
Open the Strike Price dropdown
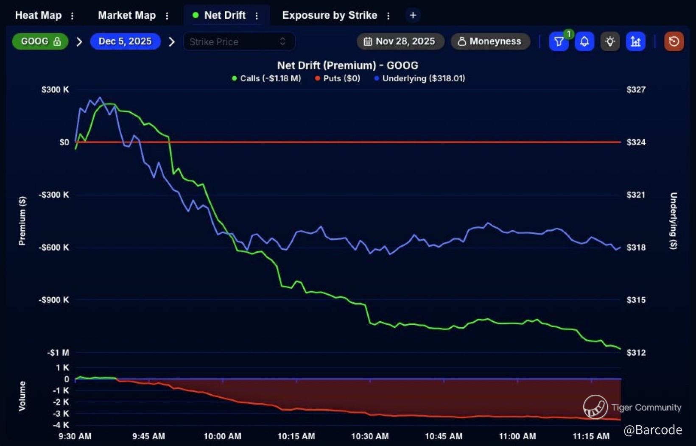(x=239, y=42)
